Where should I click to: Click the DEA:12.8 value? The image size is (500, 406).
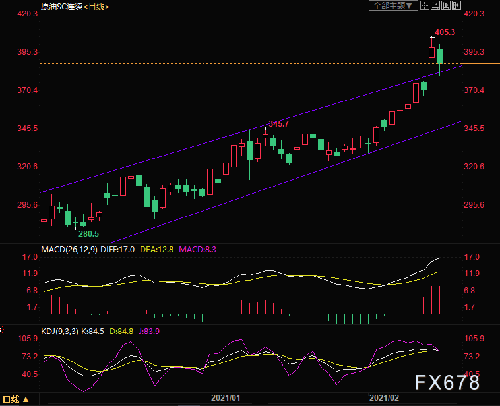pos(156,250)
